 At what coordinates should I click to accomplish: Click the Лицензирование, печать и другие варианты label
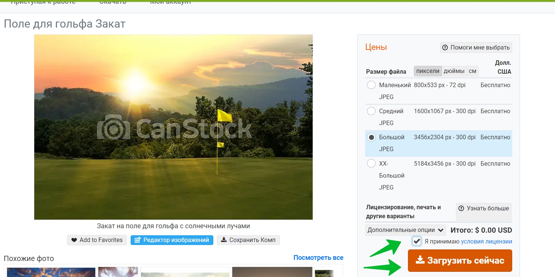point(404,211)
